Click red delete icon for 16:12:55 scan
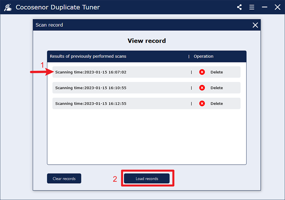Screen dimensions: 285x200 click(x=202, y=104)
